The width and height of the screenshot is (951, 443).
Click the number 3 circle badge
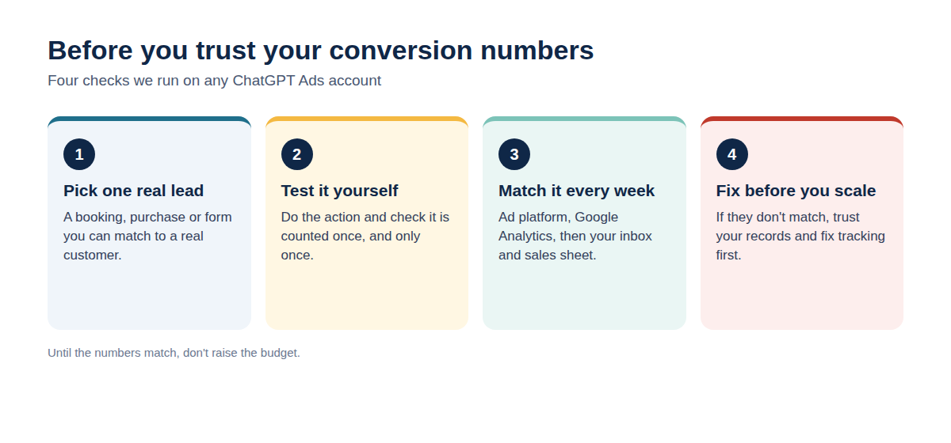tap(514, 154)
